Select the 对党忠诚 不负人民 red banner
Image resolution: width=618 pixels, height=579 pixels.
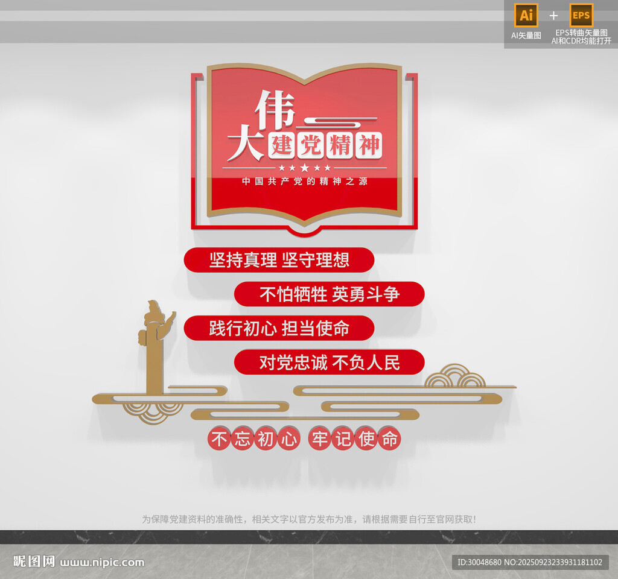(x=329, y=362)
